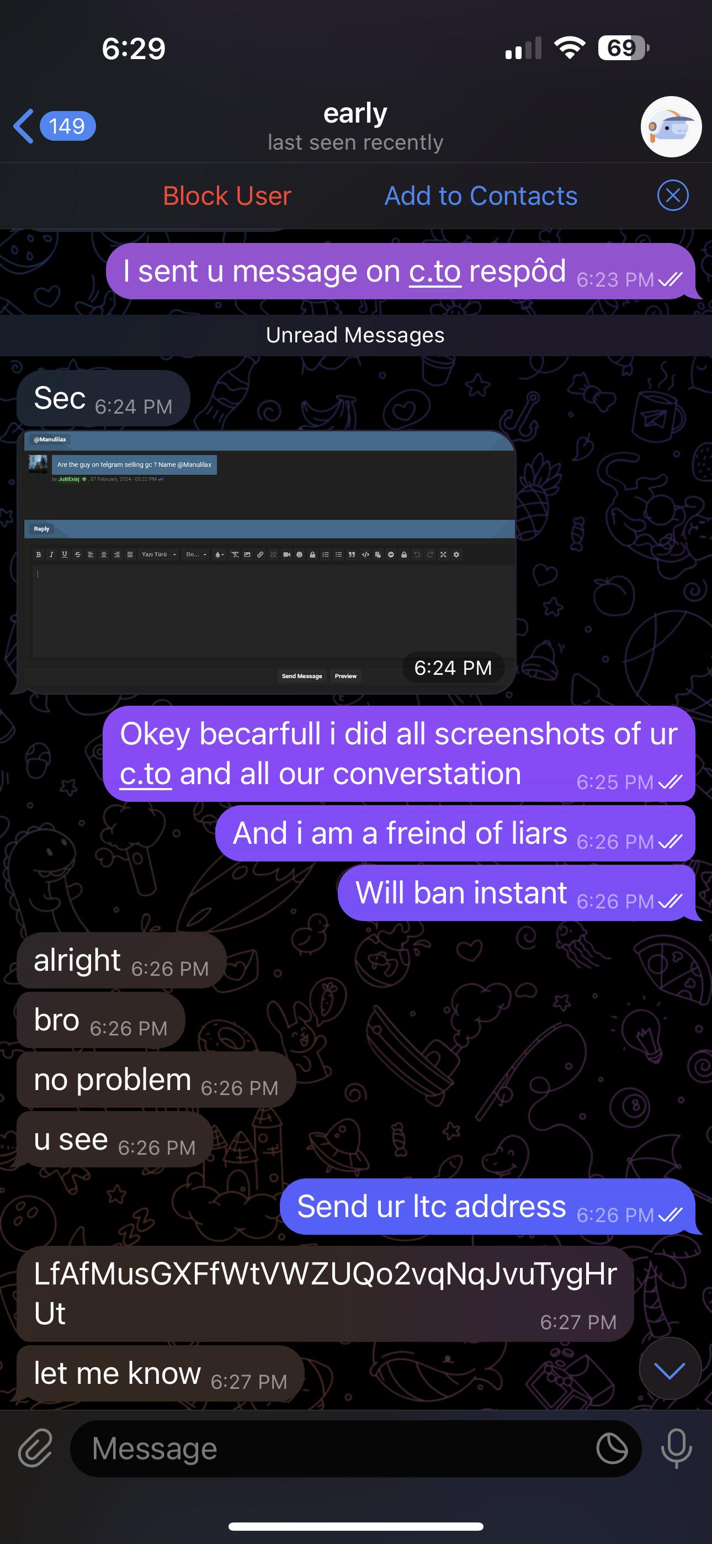
Task: Tap the "Send ur ltc address" message bubble
Action: (x=488, y=1207)
